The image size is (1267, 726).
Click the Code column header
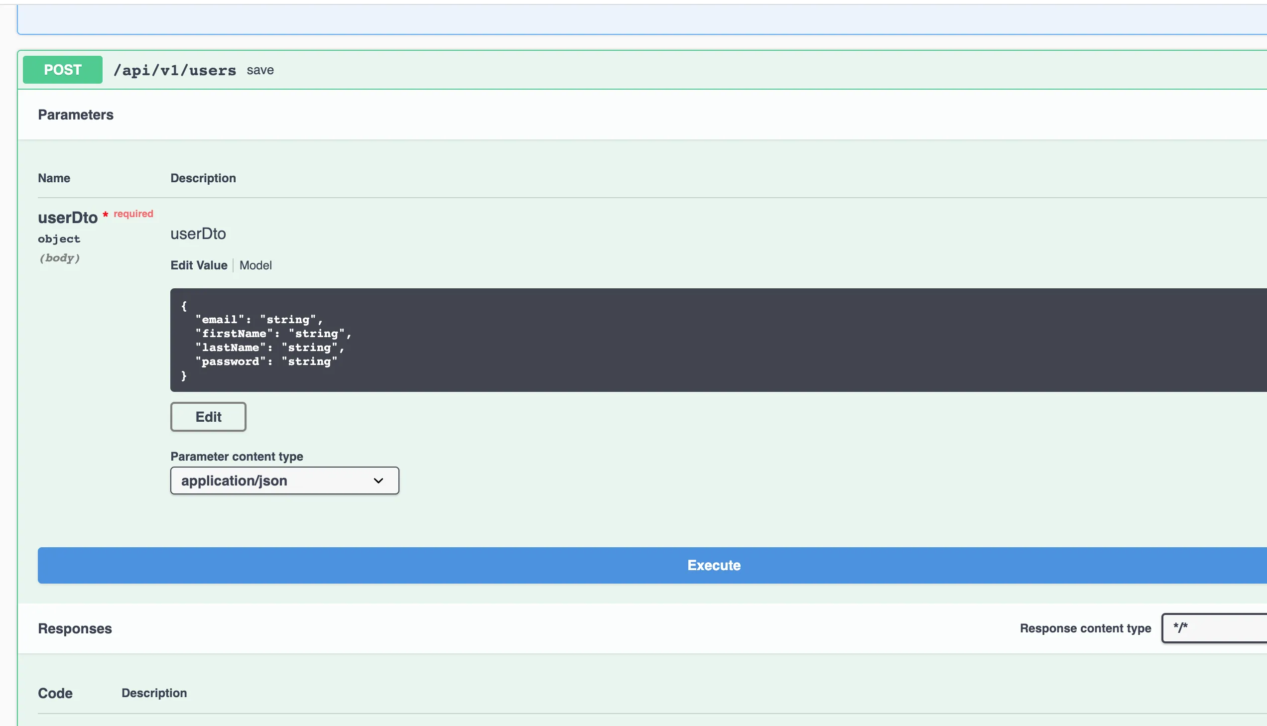coord(55,693)
